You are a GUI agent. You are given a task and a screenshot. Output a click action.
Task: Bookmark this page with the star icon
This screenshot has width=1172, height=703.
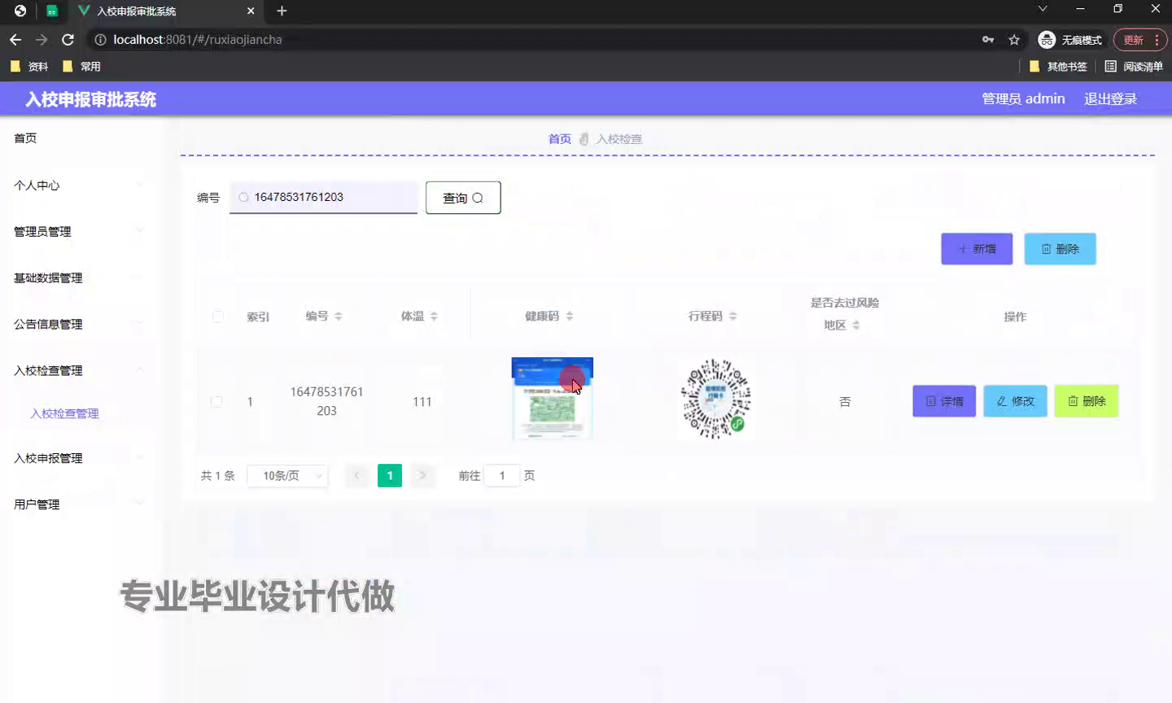click(x=1014, y=39)
